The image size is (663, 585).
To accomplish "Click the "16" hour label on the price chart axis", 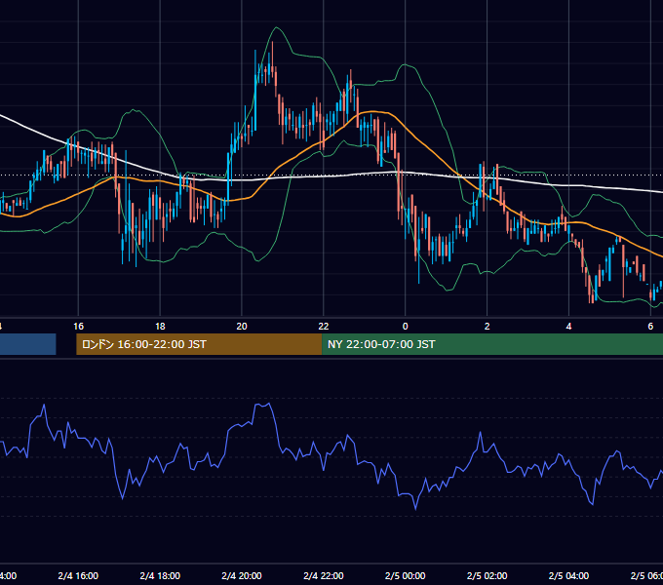I will pyautogui.click(x=78, y=327).
